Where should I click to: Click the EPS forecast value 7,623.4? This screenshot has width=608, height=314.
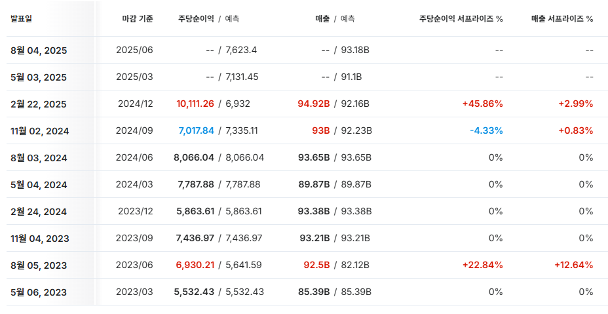(241, 50)
